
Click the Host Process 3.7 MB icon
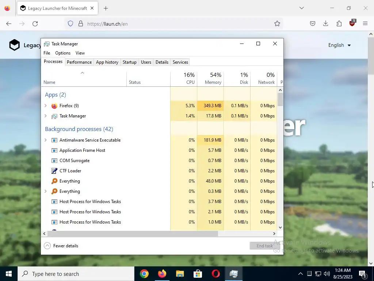coord(54,202)
